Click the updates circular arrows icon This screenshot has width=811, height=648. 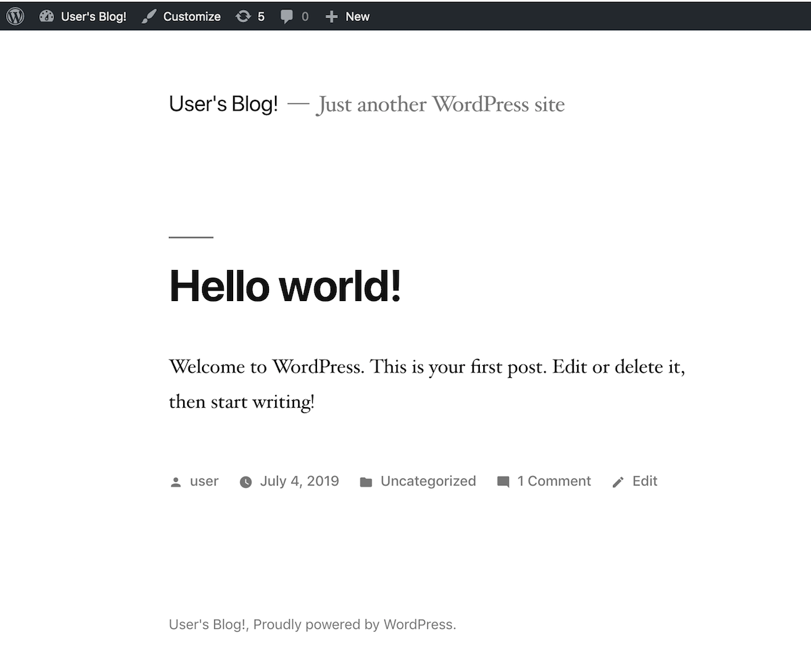pyautogui.click(x=243, y=16)
